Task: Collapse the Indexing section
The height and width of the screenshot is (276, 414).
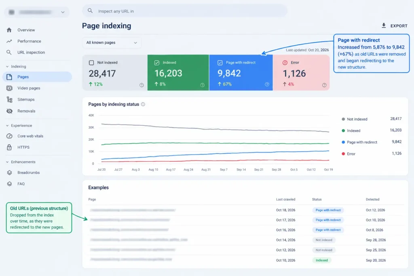Action: pos(7,67)
